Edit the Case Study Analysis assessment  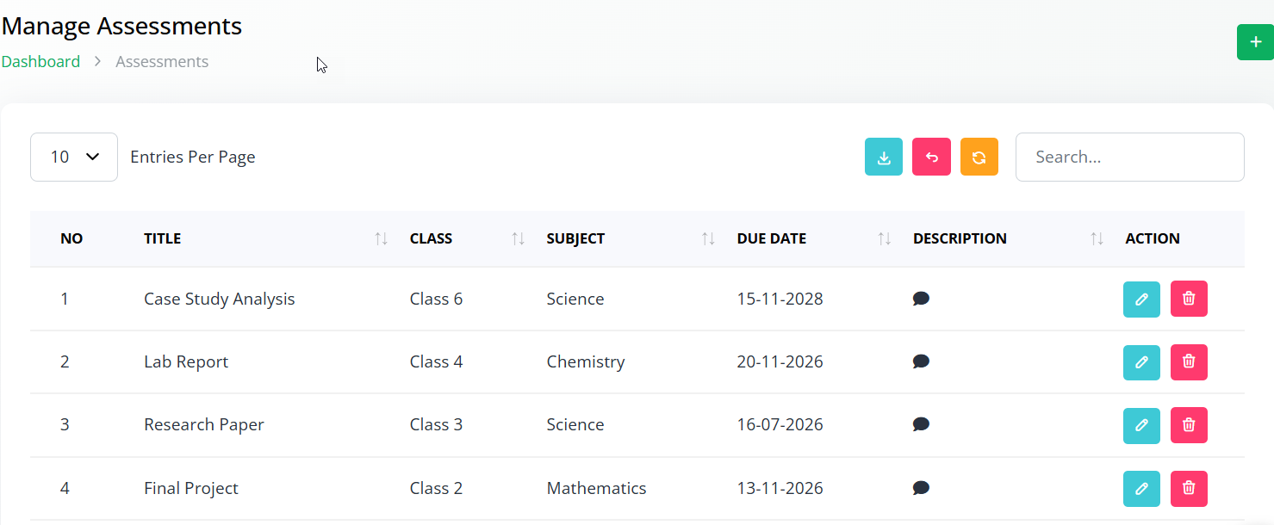[1141, 300]
